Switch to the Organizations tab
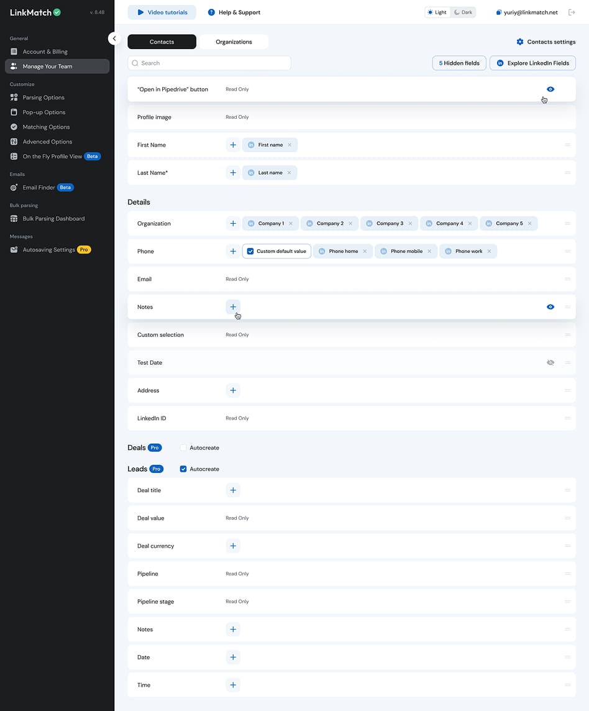 234,42
